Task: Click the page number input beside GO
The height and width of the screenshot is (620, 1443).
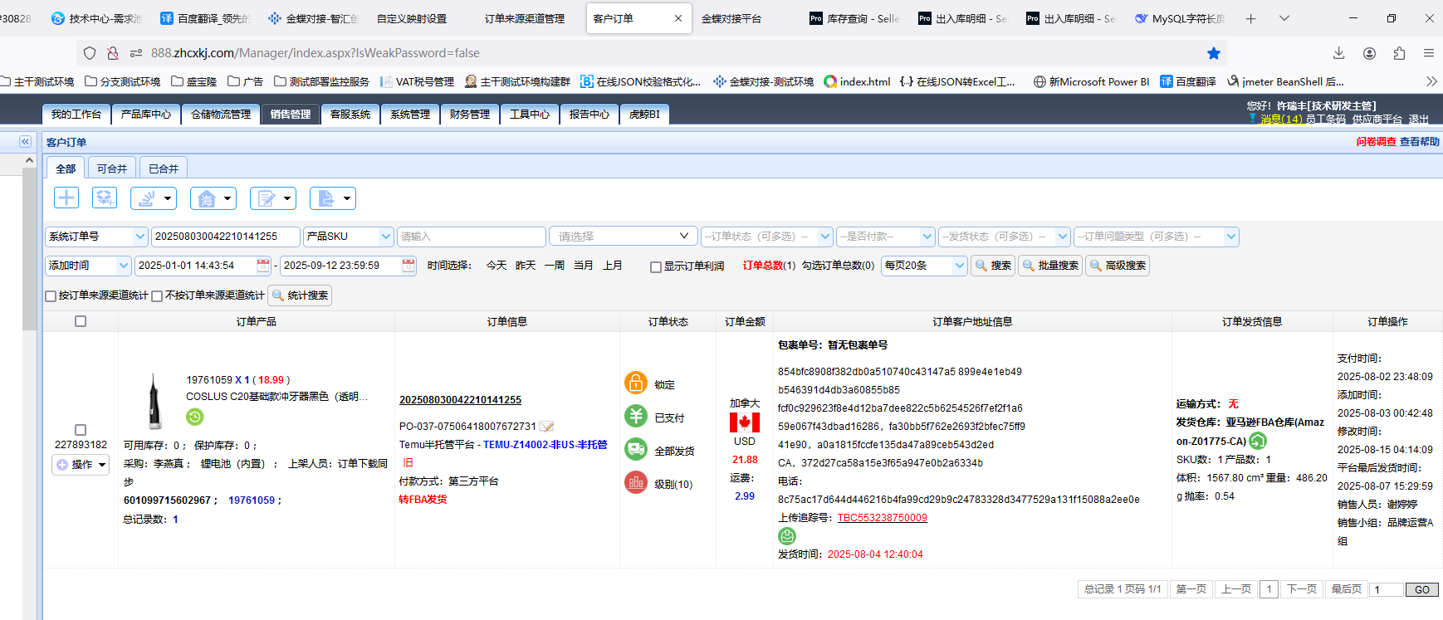Action: point(1387,589)
